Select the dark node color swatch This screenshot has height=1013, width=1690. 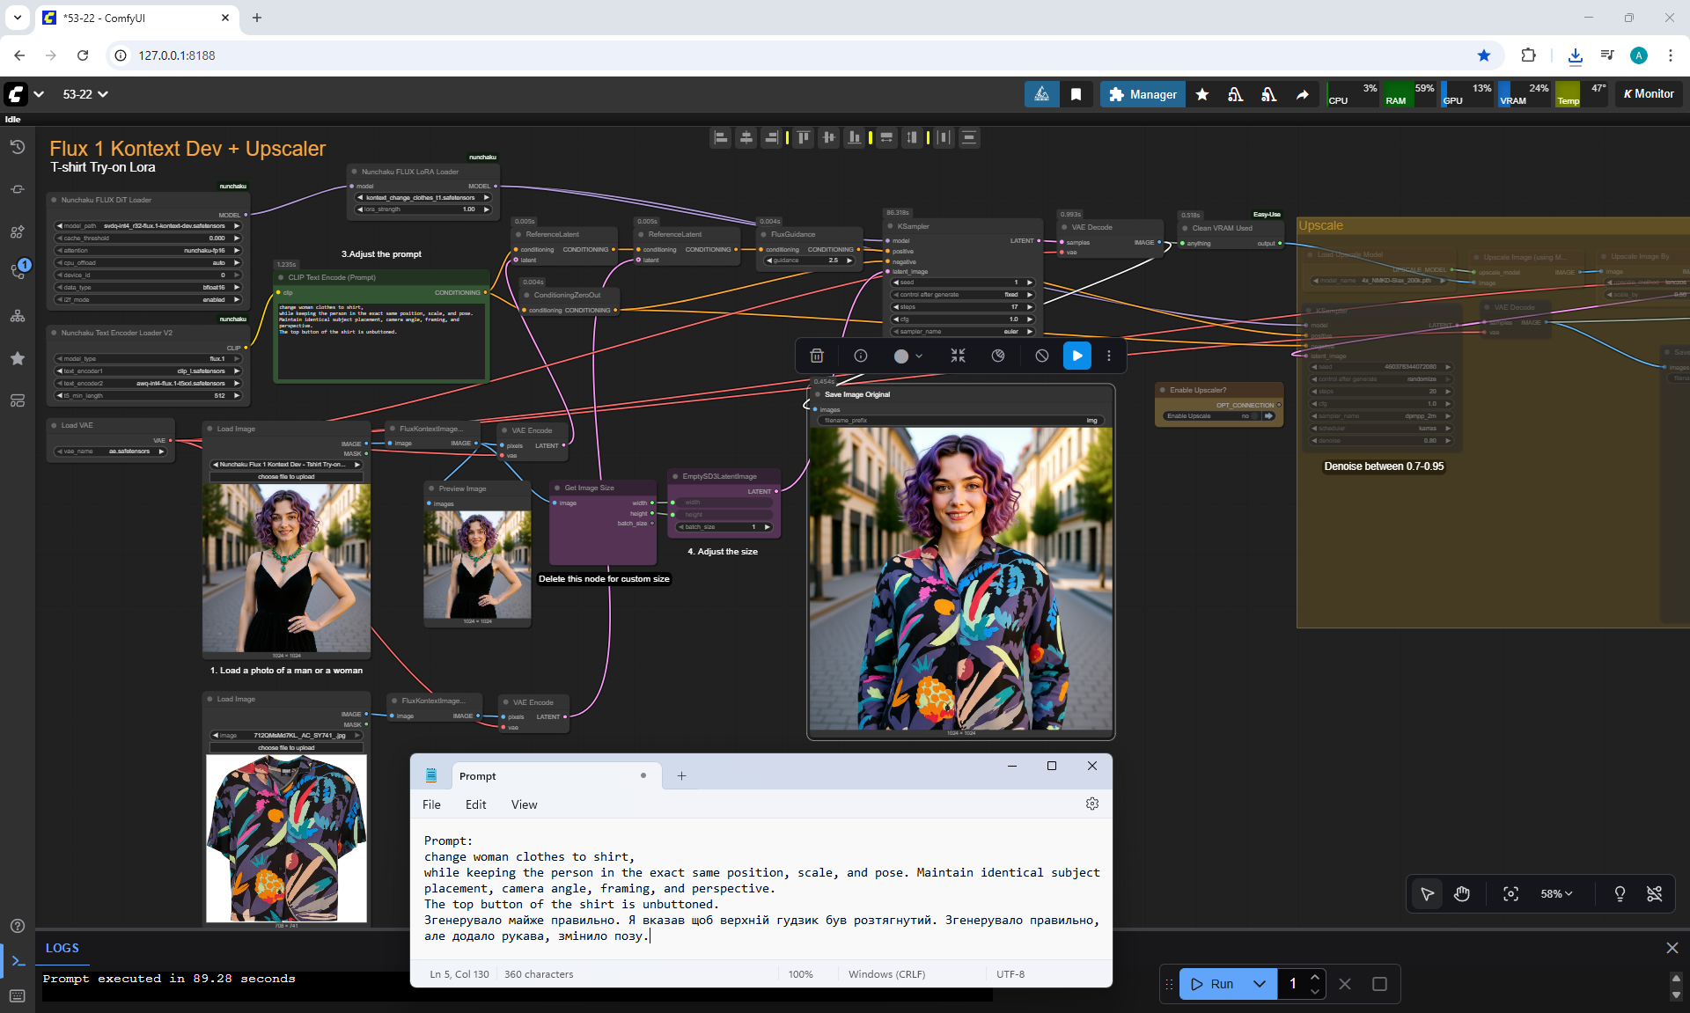tap(900, 356)
